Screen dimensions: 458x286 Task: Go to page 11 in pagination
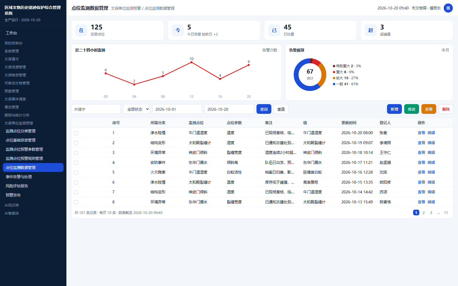(x=446, y=212)
